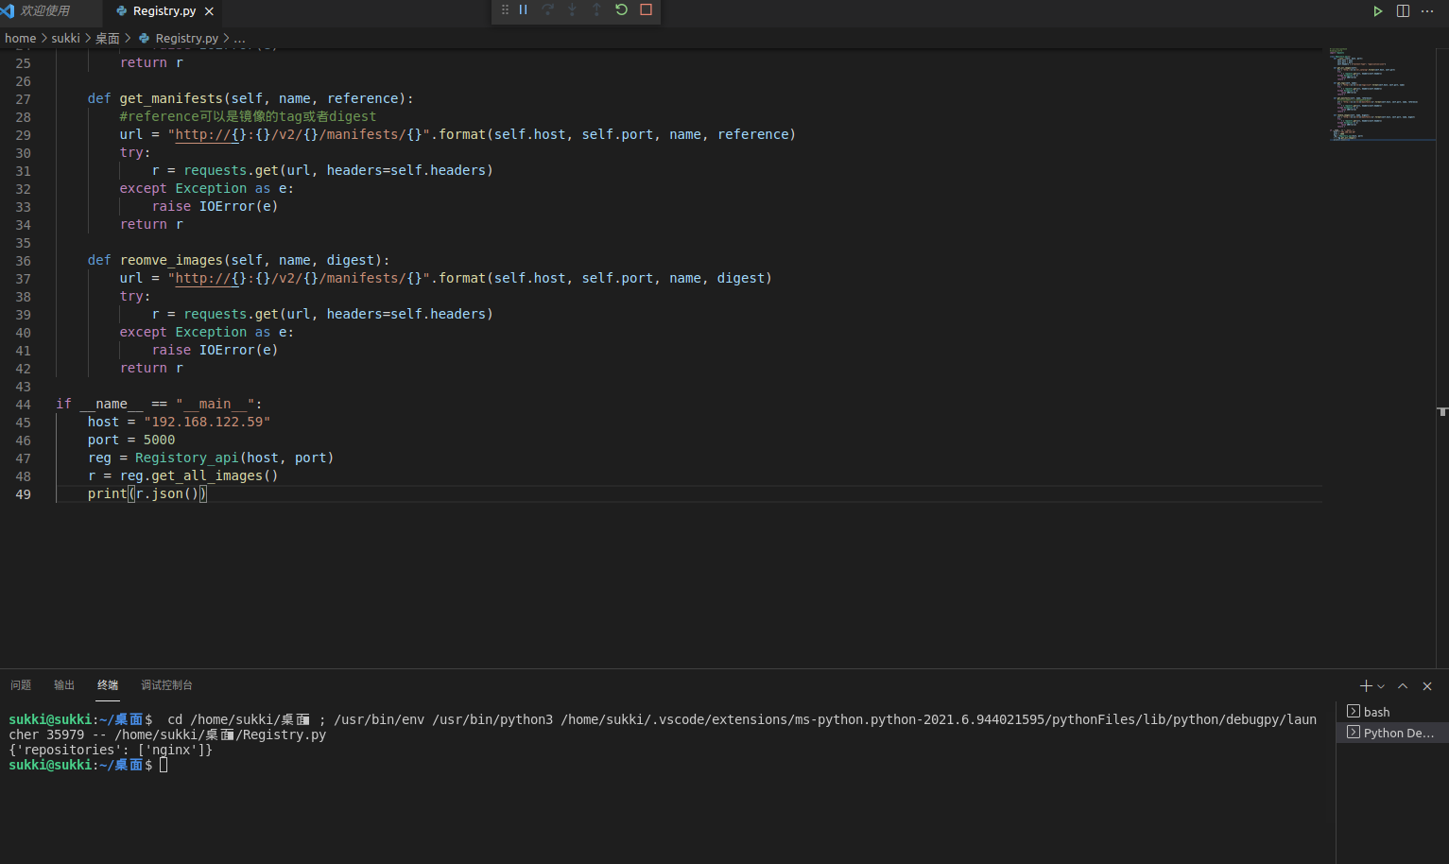The width and height of the screenshot is (1449, 864).
Task: Maximize the panel with the up chevron
Action: pyautogui.click(x=1403, y=686)
